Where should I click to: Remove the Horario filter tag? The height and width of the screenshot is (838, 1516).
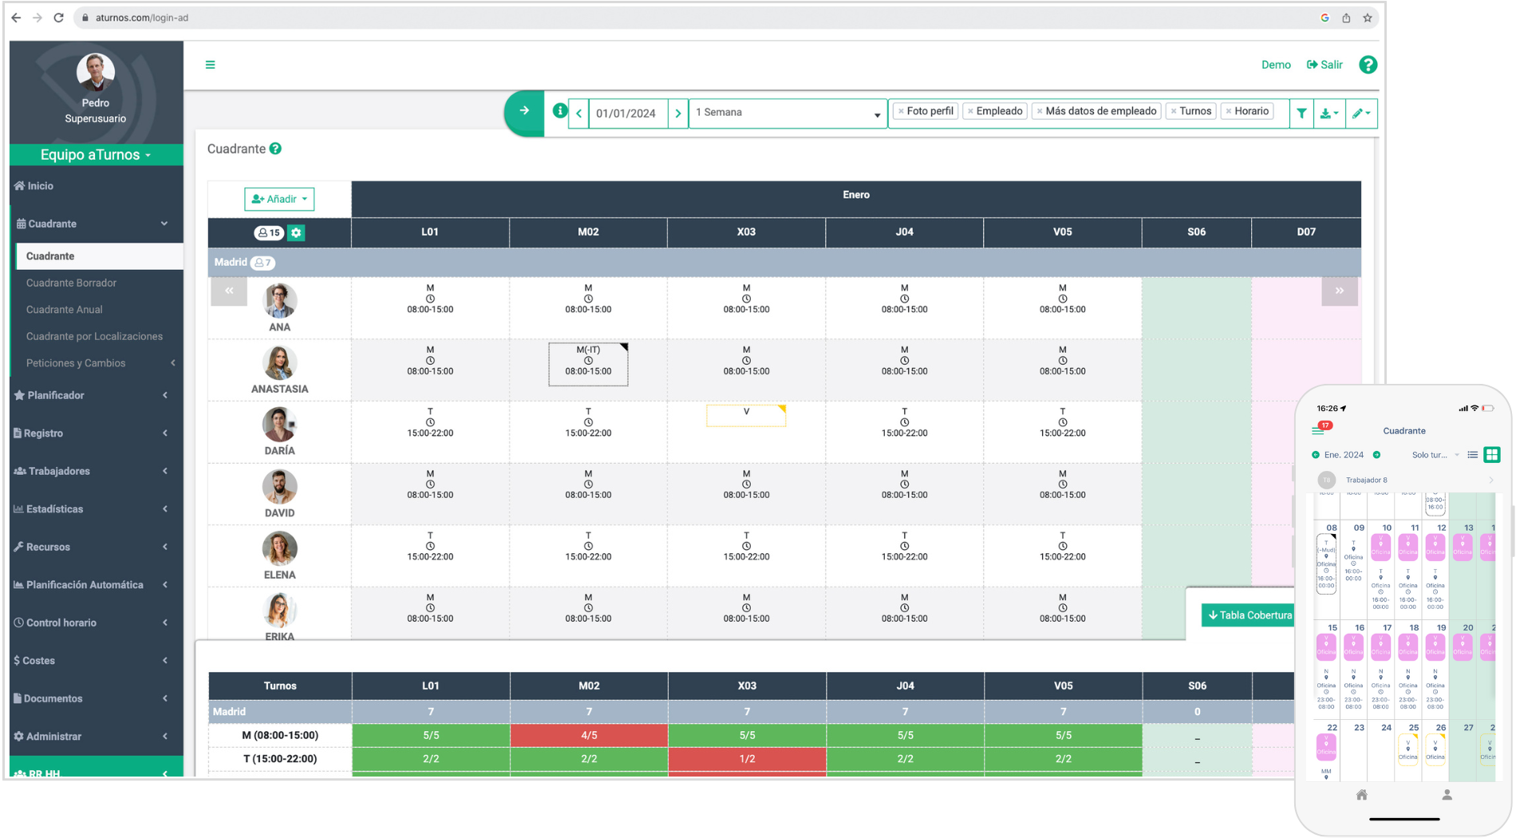(x=1229, y=112)
